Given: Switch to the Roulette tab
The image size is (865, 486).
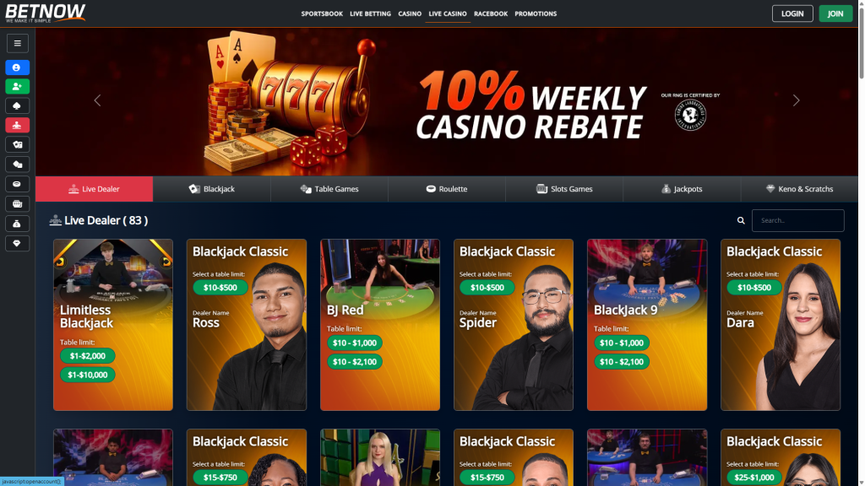Looking at the screenshot, I should click(x=447, y=189).
